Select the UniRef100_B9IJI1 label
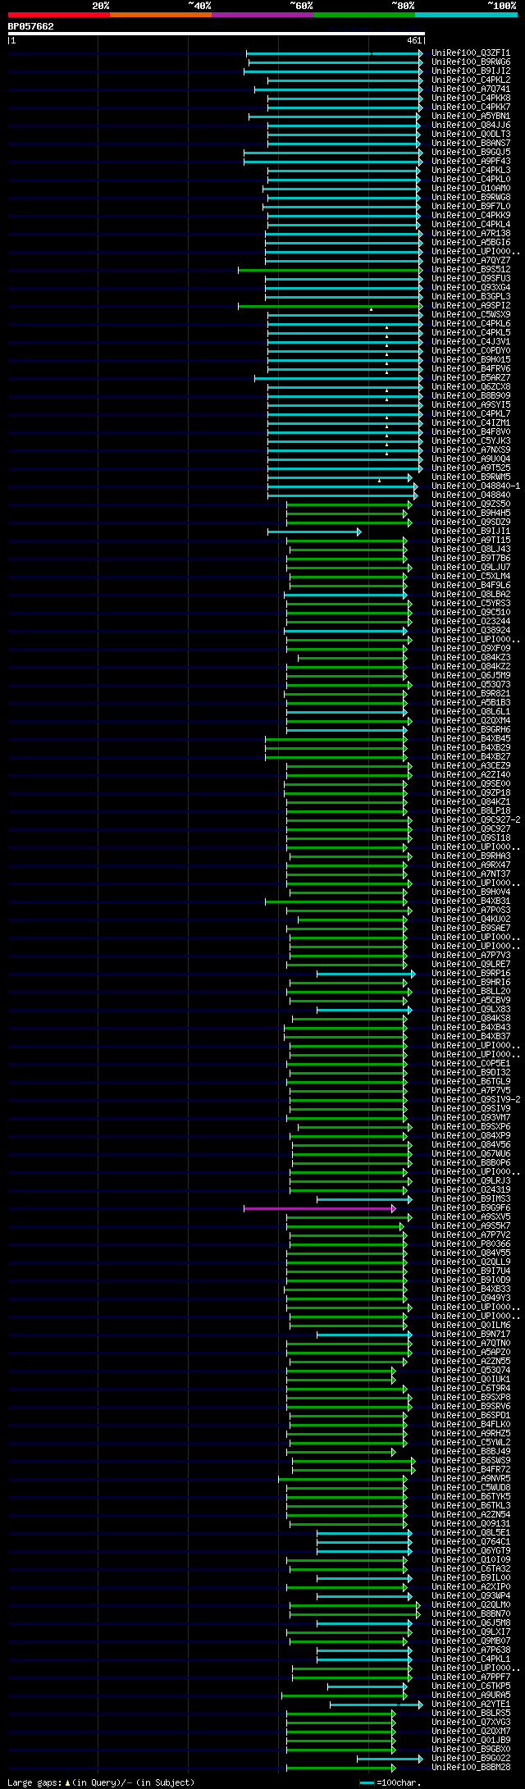This screenshot has width=525, height=1789. tap(471, 532)
